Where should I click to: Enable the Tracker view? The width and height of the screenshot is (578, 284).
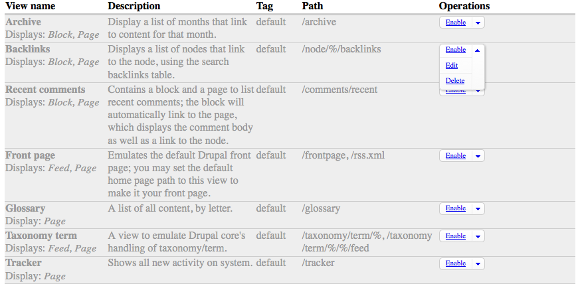pos(456,263)
